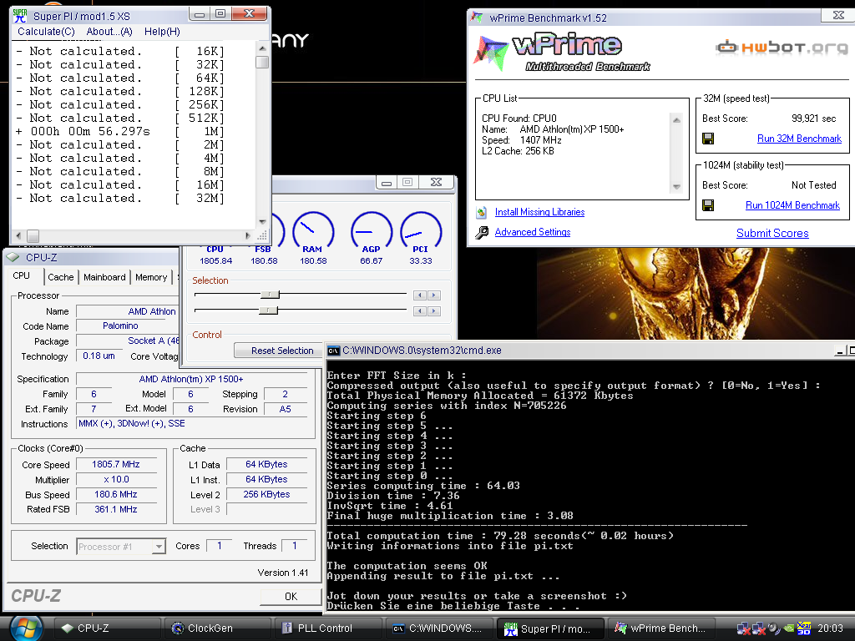
Task: Click the Windows Start orb
Action: [x=26, y=628]
